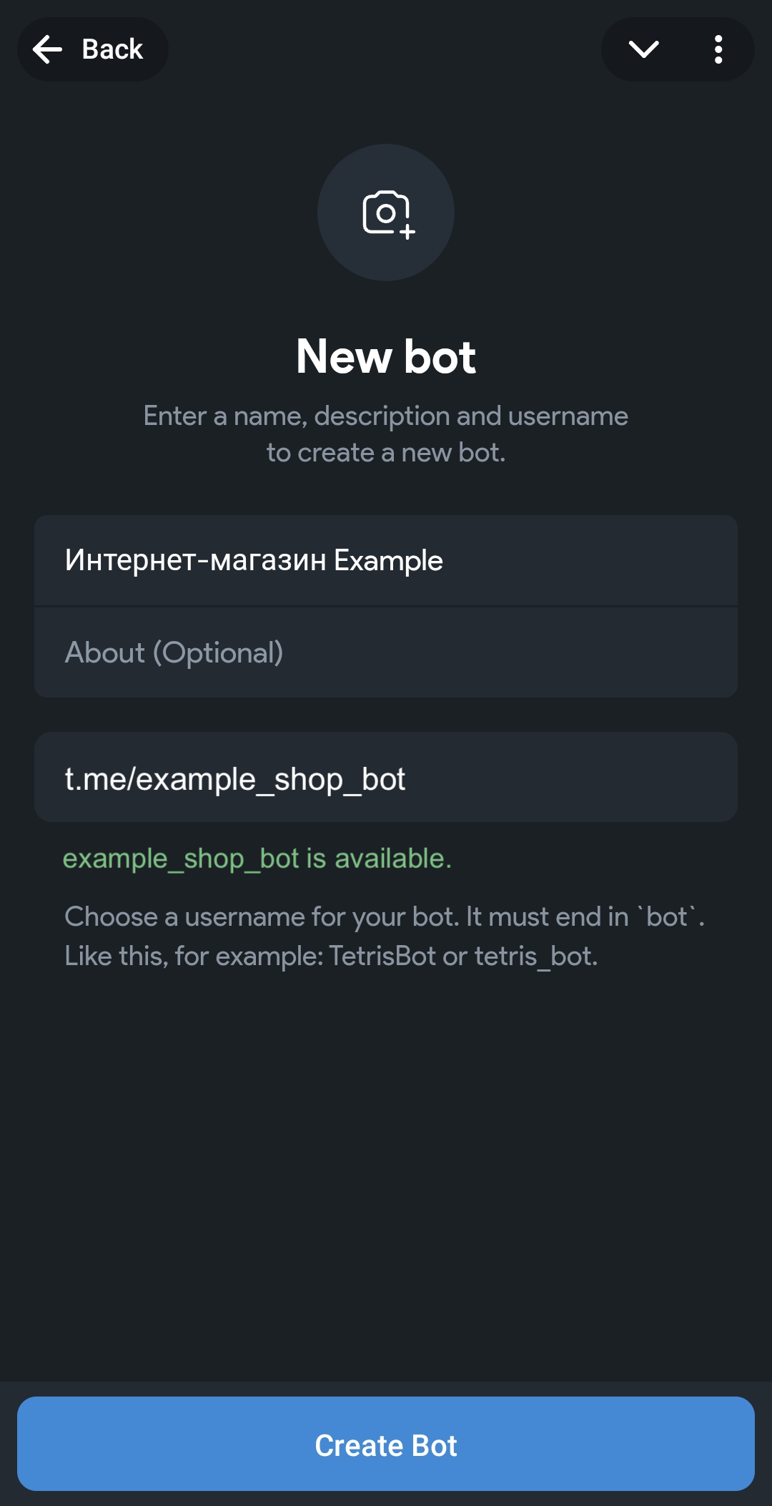772x1506 pixels.
Task: Select the plus sign on the camera icon
Action: point(407,231)
